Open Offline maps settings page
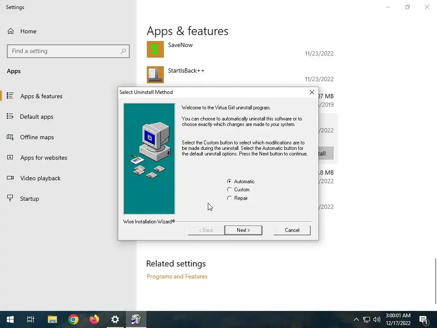437x328 pixels. [x=37, y=137]
